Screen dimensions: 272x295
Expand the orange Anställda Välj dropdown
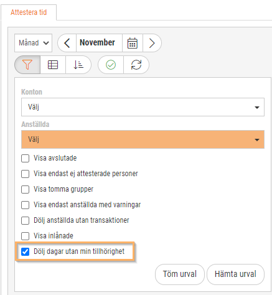tap(143, 139)
